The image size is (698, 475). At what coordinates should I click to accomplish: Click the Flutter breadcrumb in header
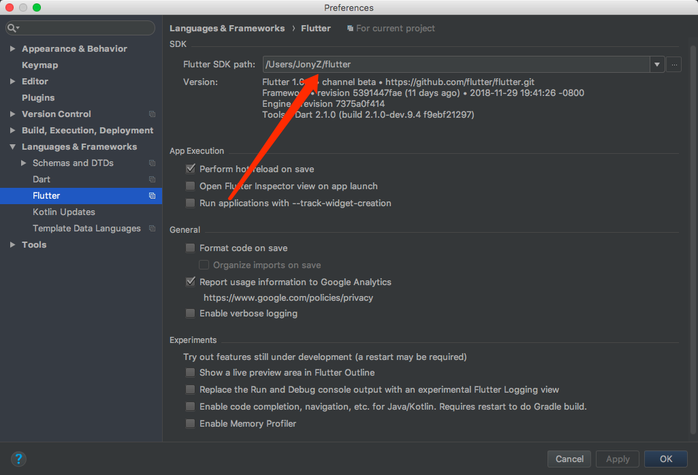point(315,29)
